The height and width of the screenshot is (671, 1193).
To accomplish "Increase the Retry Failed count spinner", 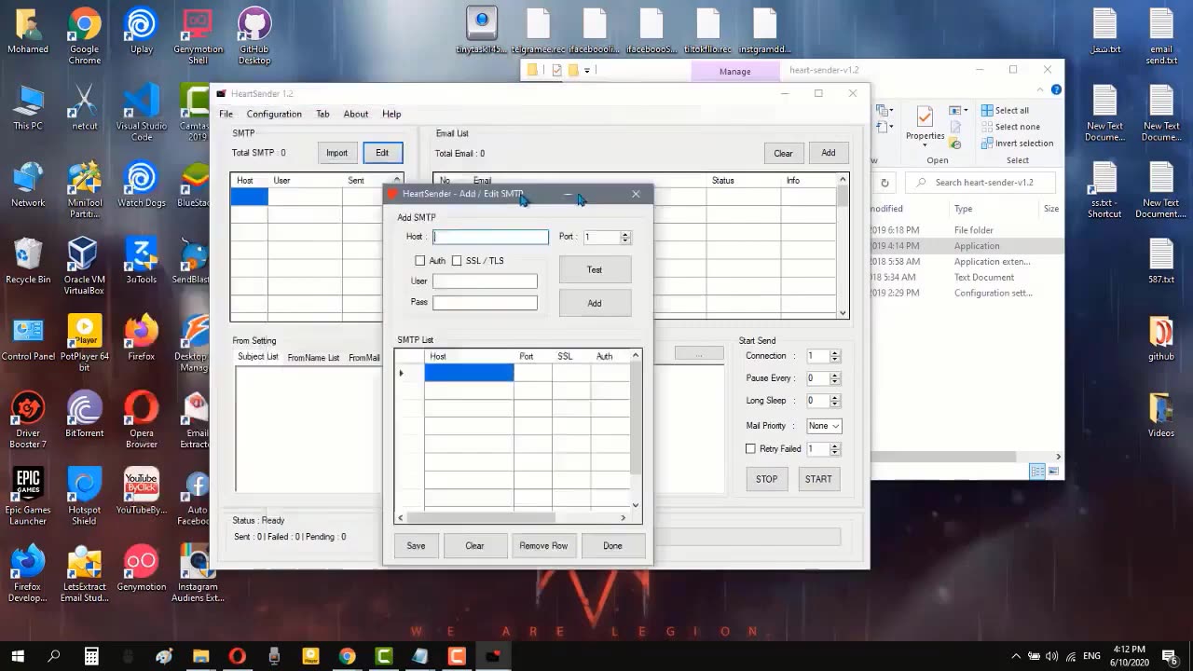I will 835,446.
